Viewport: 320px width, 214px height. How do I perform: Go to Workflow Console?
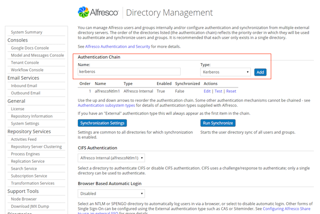27,70
